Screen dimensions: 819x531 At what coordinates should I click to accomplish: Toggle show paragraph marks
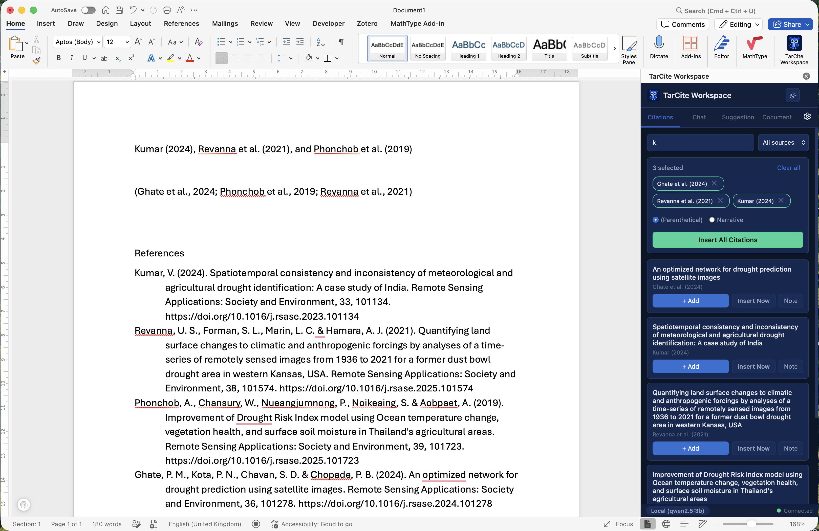click(341, 42)
